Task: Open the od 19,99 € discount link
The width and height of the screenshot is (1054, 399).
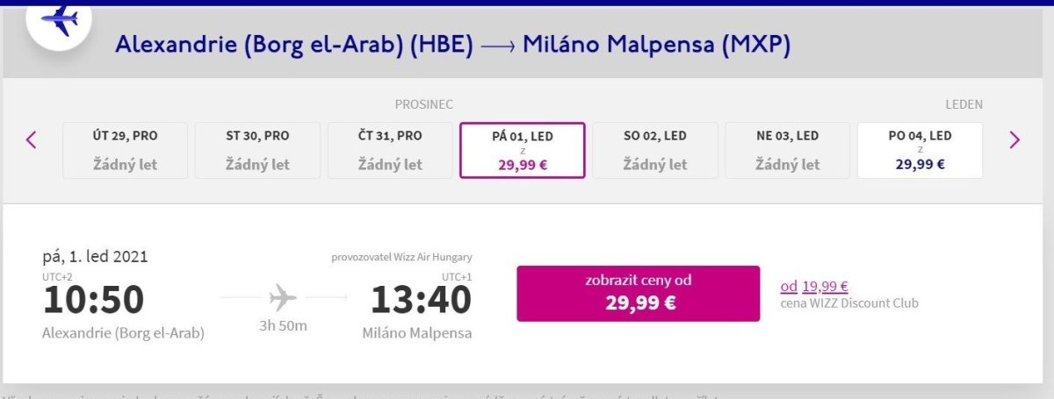Action: 813,286
